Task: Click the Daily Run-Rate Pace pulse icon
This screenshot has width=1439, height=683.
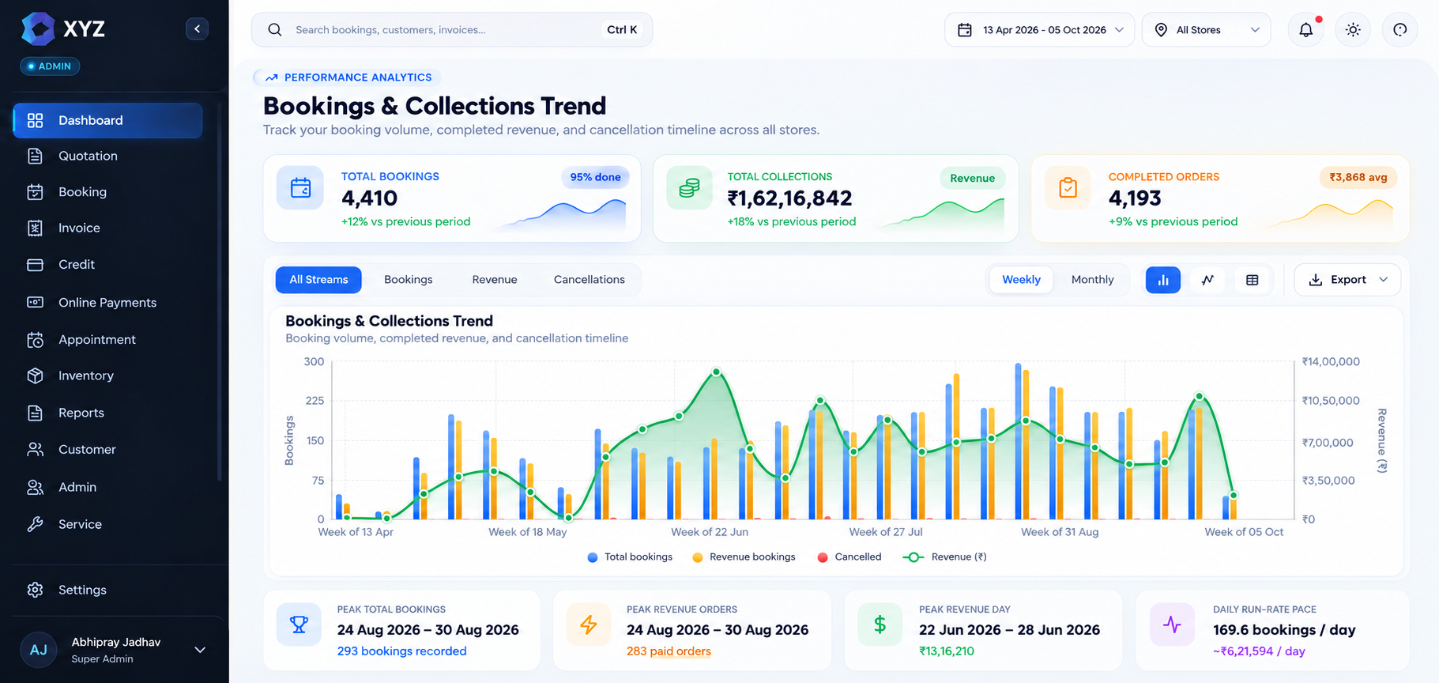Action: point(1172,625)
